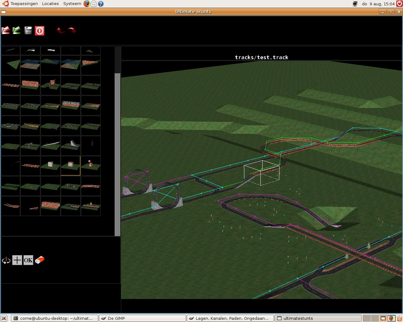The image size is (403, 322).
Task: Select the water over sand tile
Action: pyautogui.click(x=30, y=65)
